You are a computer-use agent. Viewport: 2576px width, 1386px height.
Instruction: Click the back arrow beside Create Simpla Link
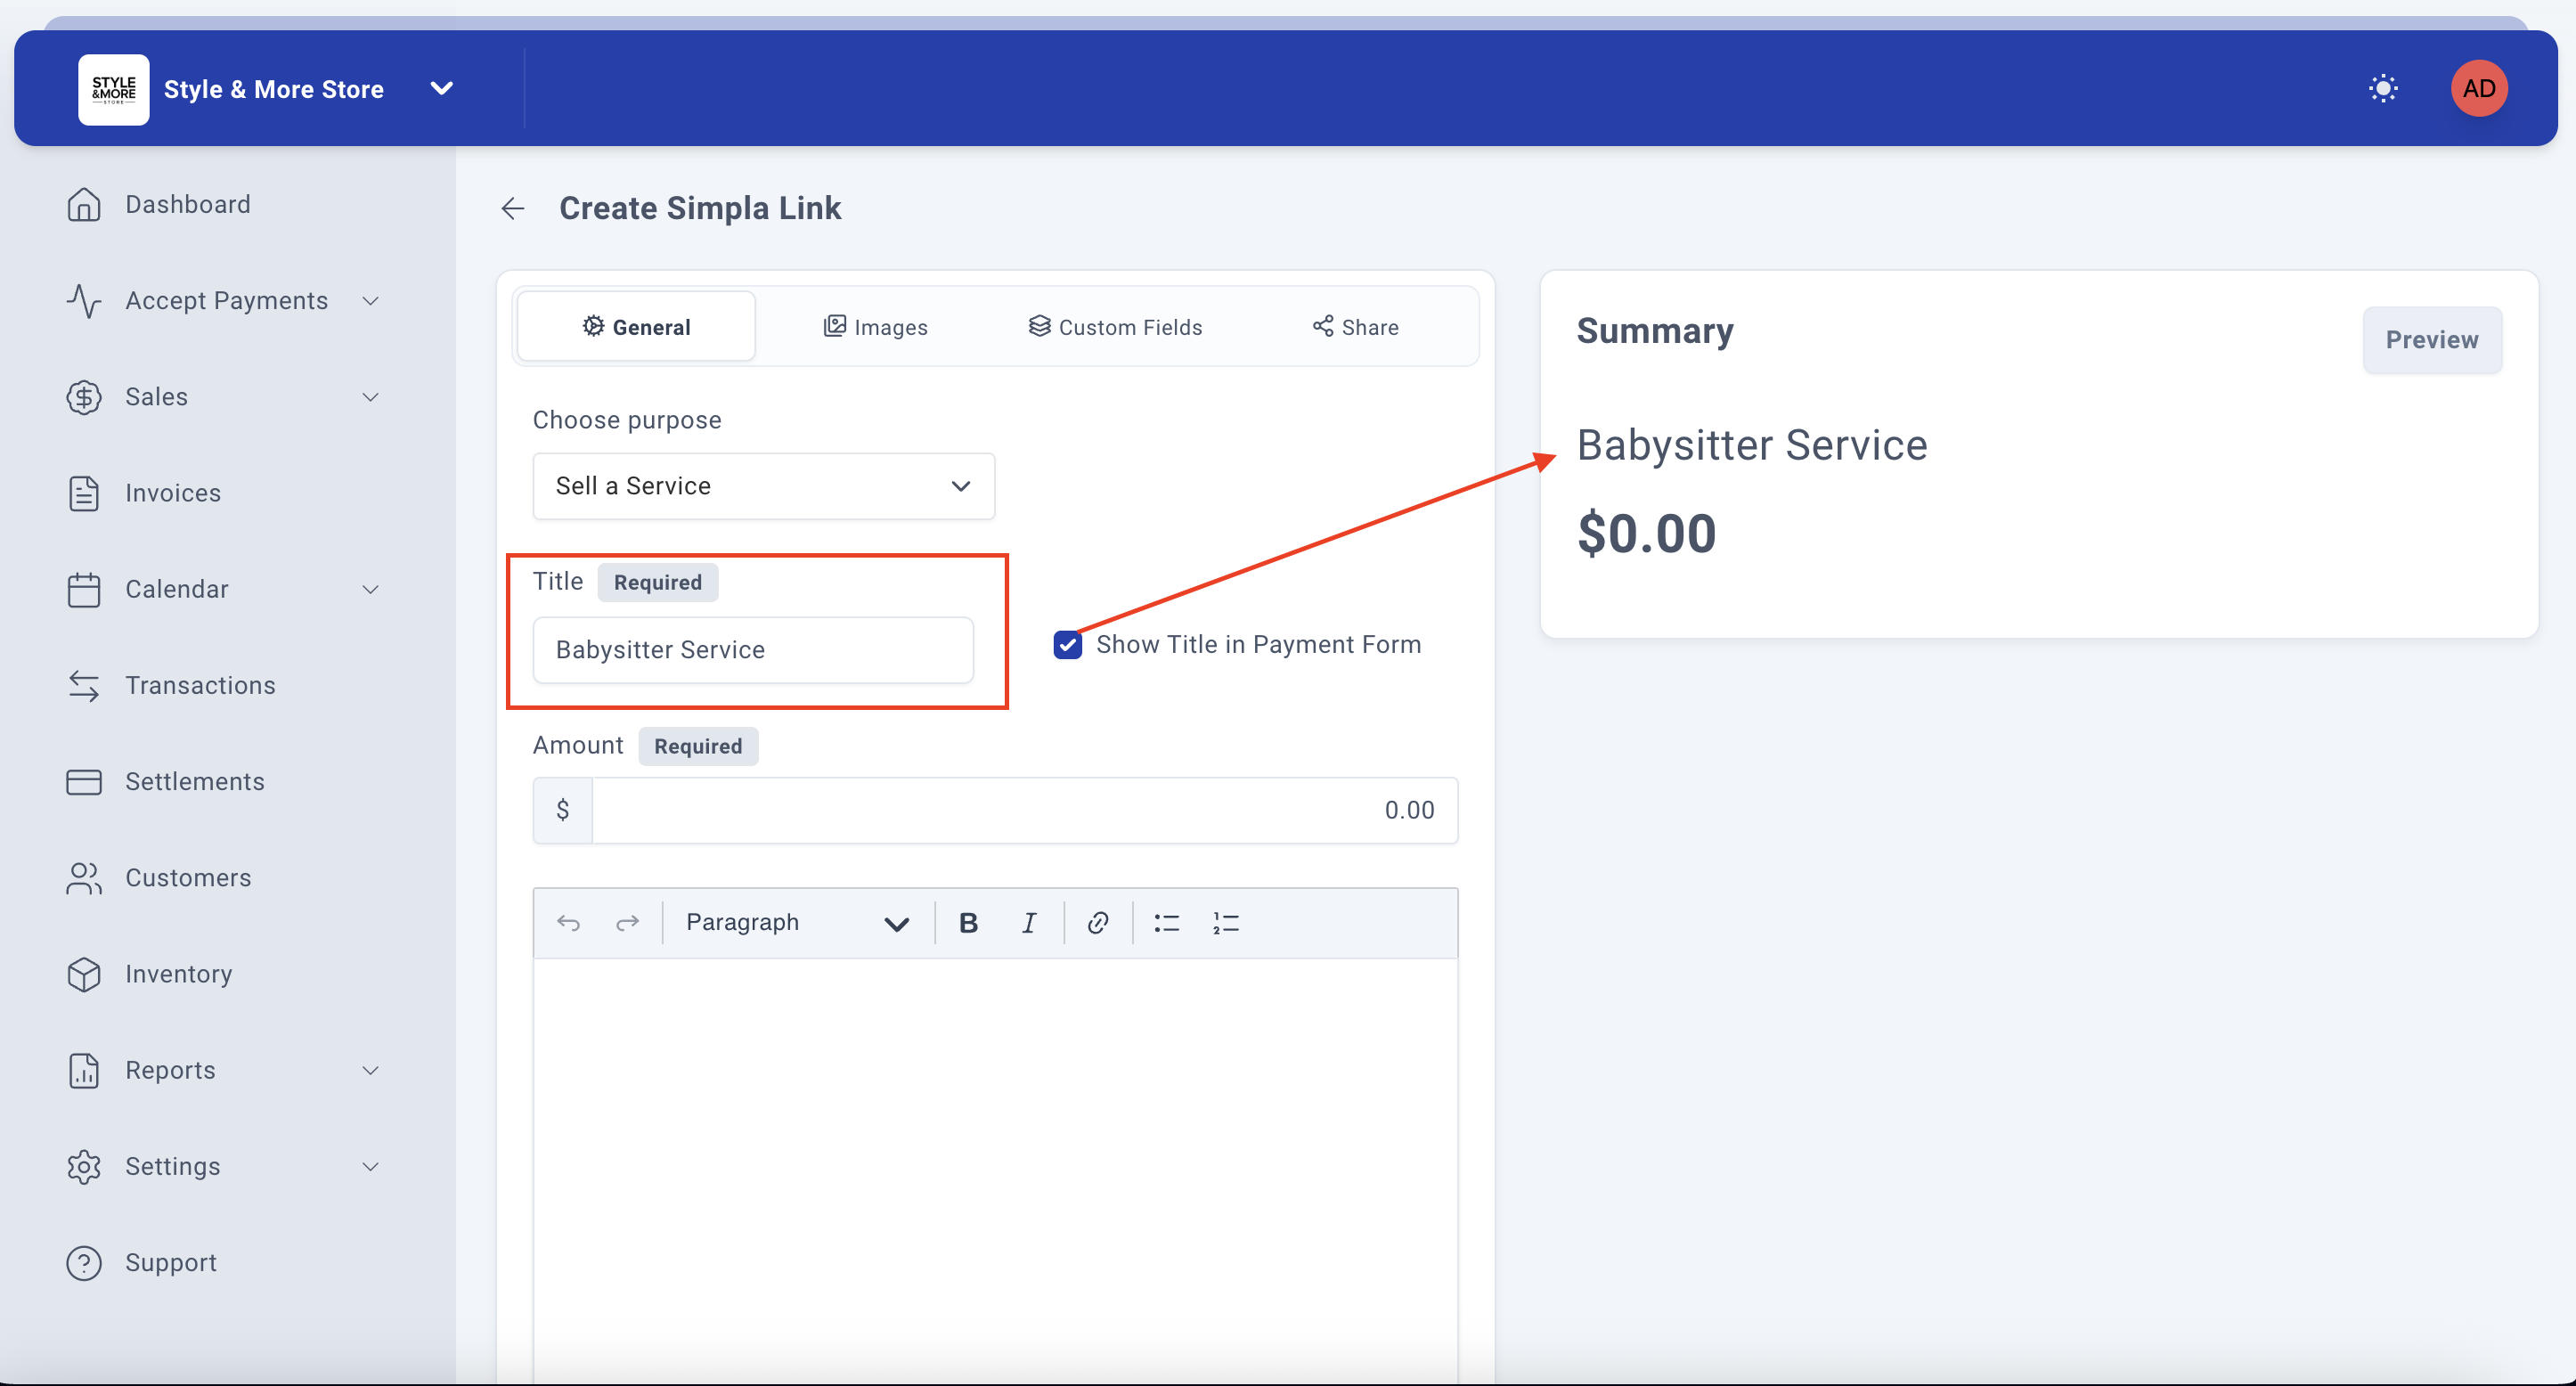coord(513,208)
